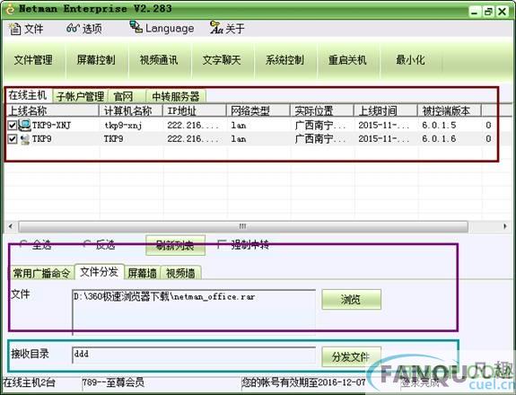The image size is (516, 395).
Task: Uncheck the TKP9-XNJ host checkbox
Action: [13, 126]
